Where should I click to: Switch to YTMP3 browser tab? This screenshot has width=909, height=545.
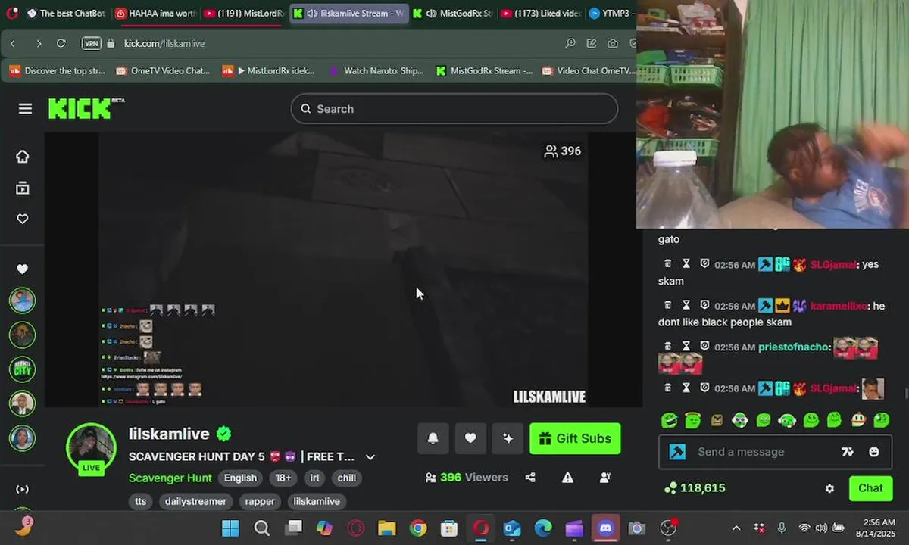(612, 13)
